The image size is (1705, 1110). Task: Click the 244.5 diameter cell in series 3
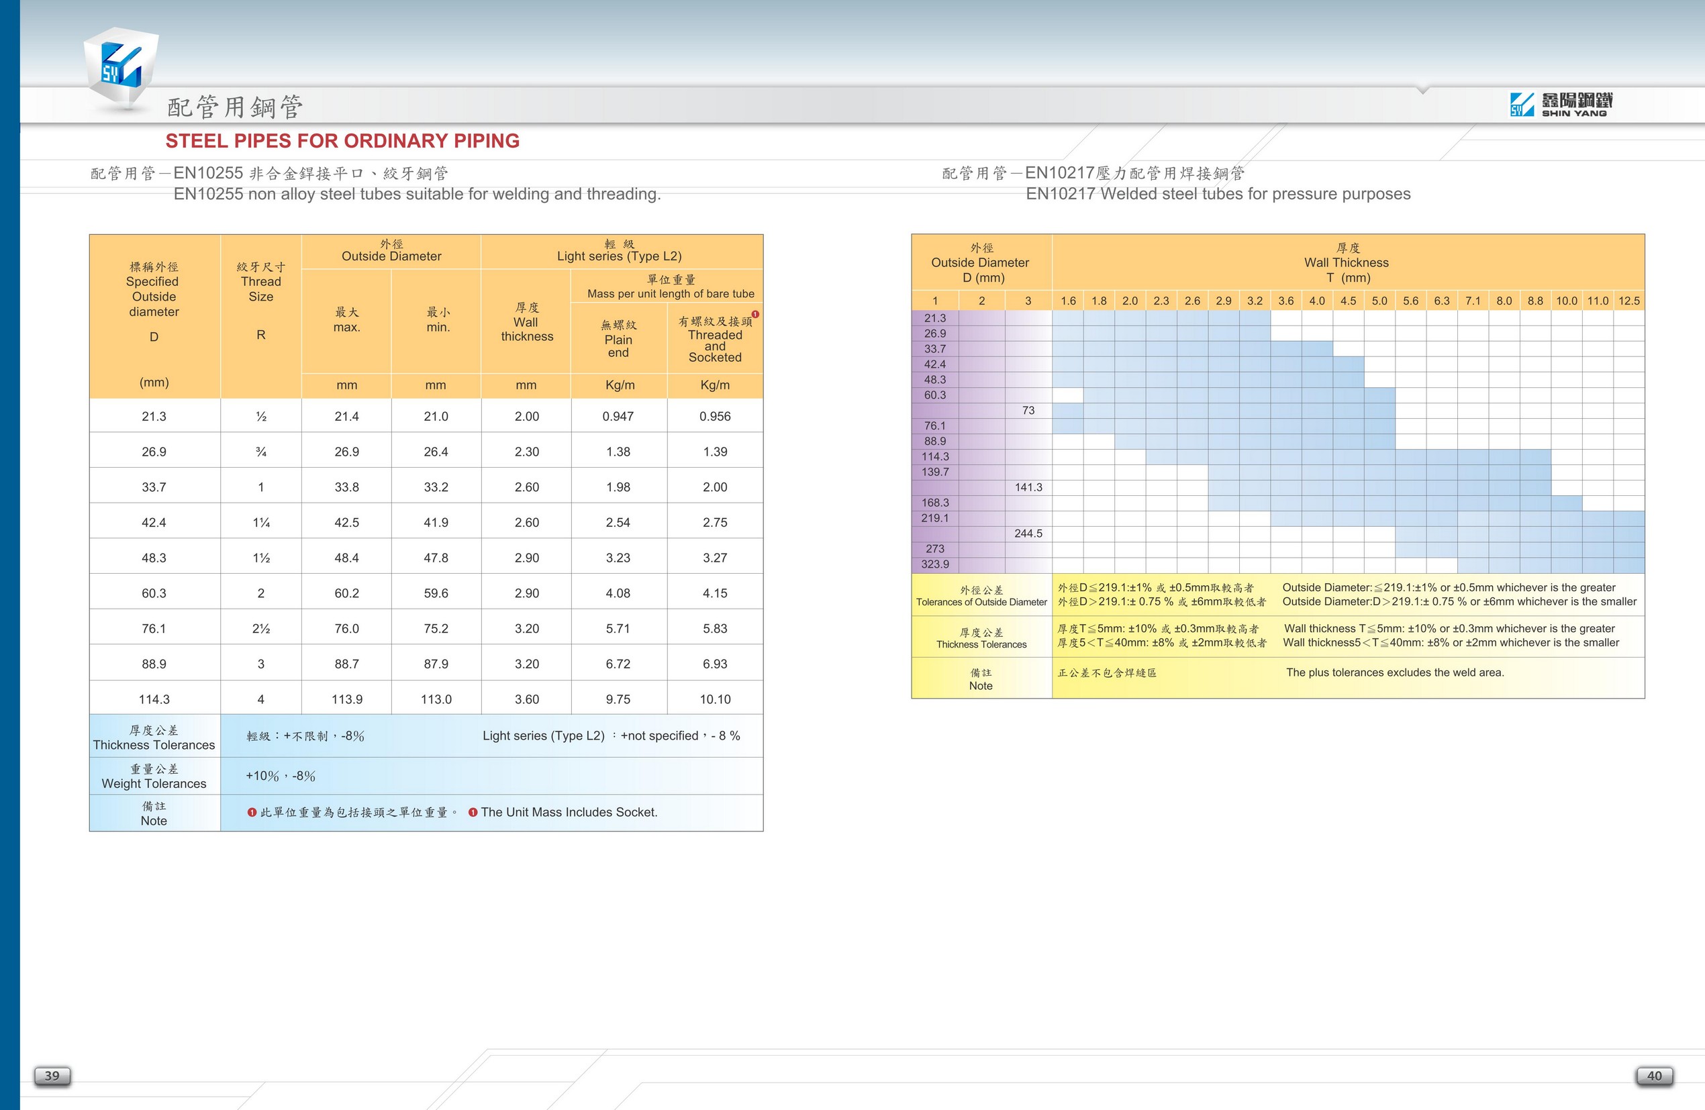(x=1028, y=534)
